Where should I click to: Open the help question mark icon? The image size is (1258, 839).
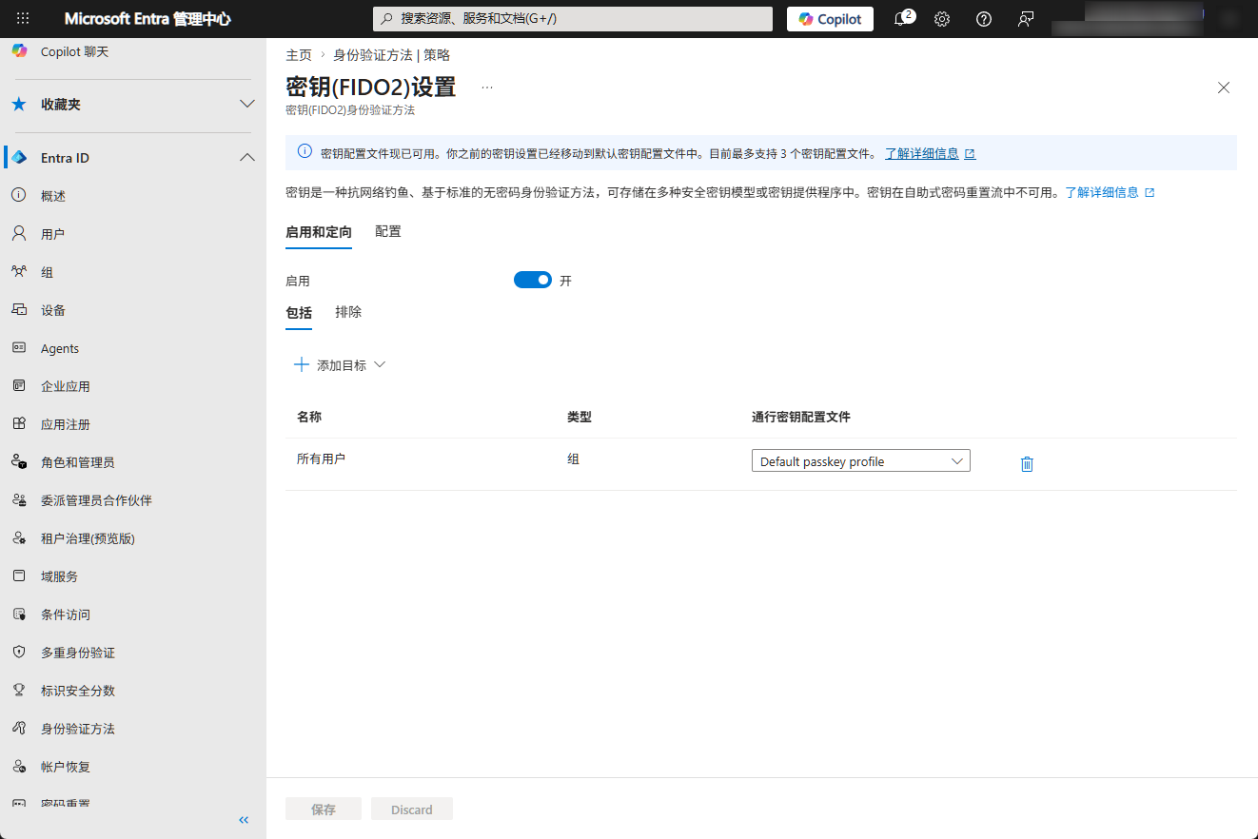point(984,19)
